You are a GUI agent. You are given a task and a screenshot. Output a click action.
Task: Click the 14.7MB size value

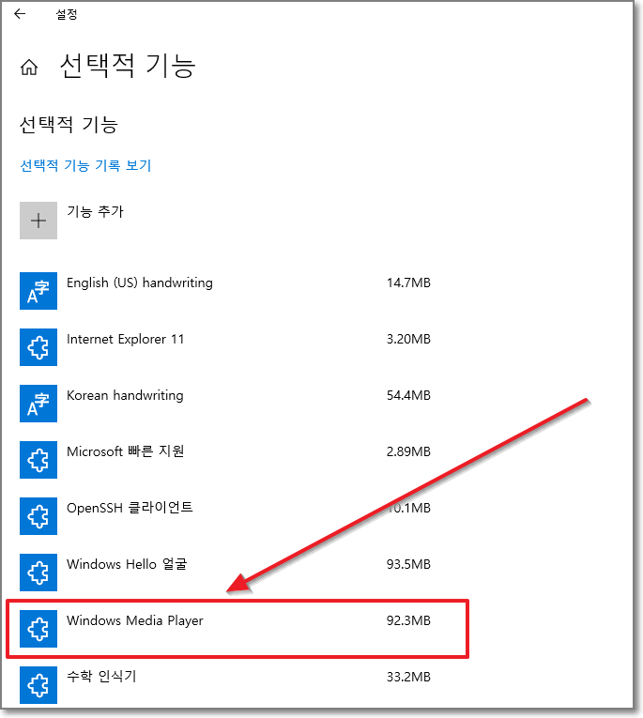coord(408,283)
